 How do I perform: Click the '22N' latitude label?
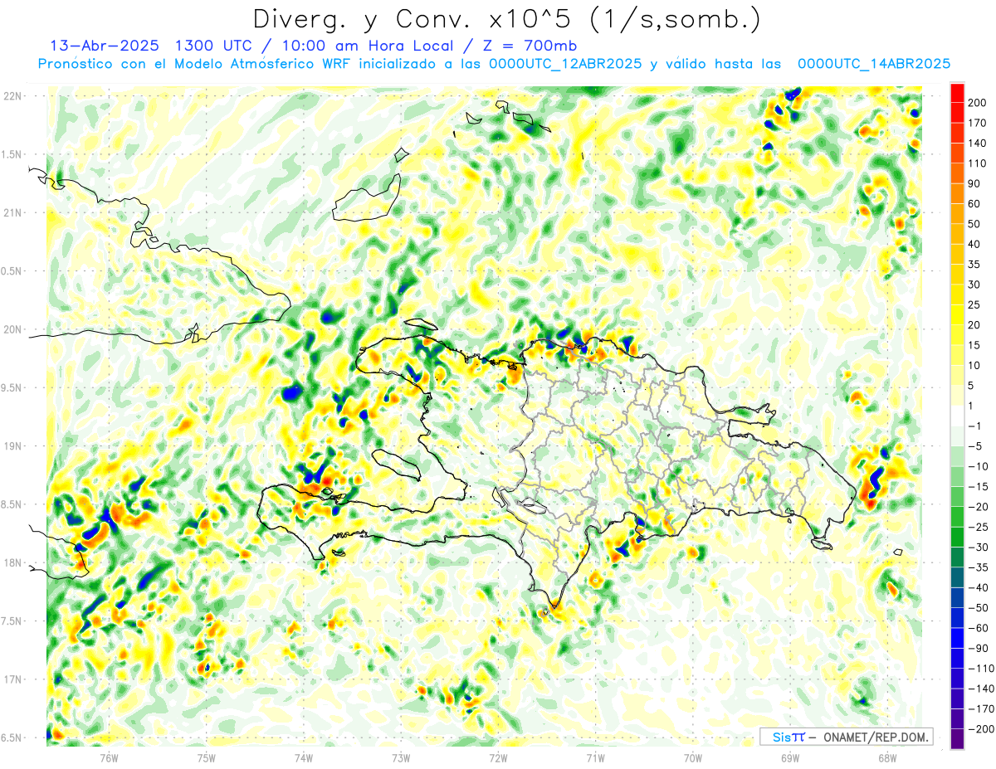tap(12, 96)
